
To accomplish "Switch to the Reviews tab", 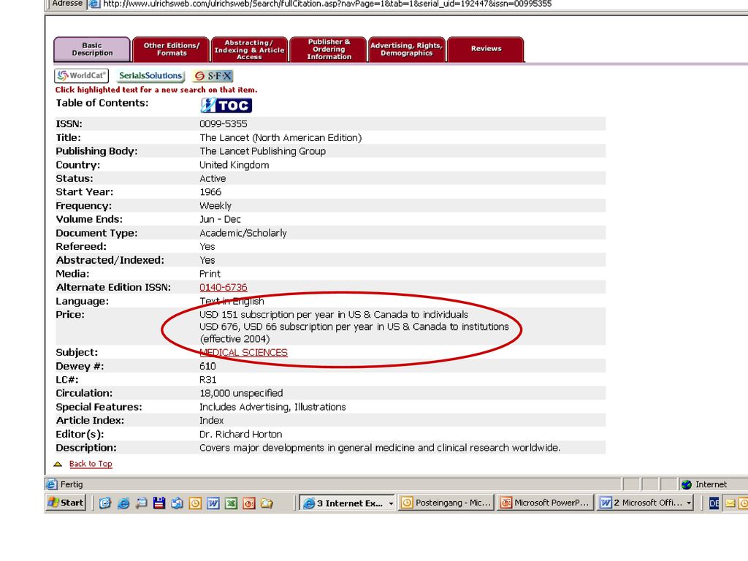I will pyautogui.click(x=486, y=49).
